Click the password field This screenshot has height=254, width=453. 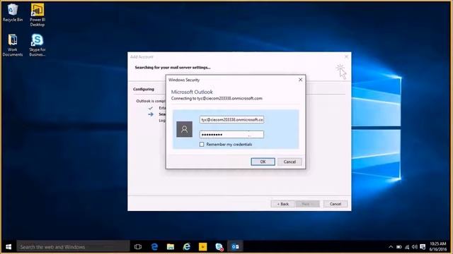coord(231,135)
